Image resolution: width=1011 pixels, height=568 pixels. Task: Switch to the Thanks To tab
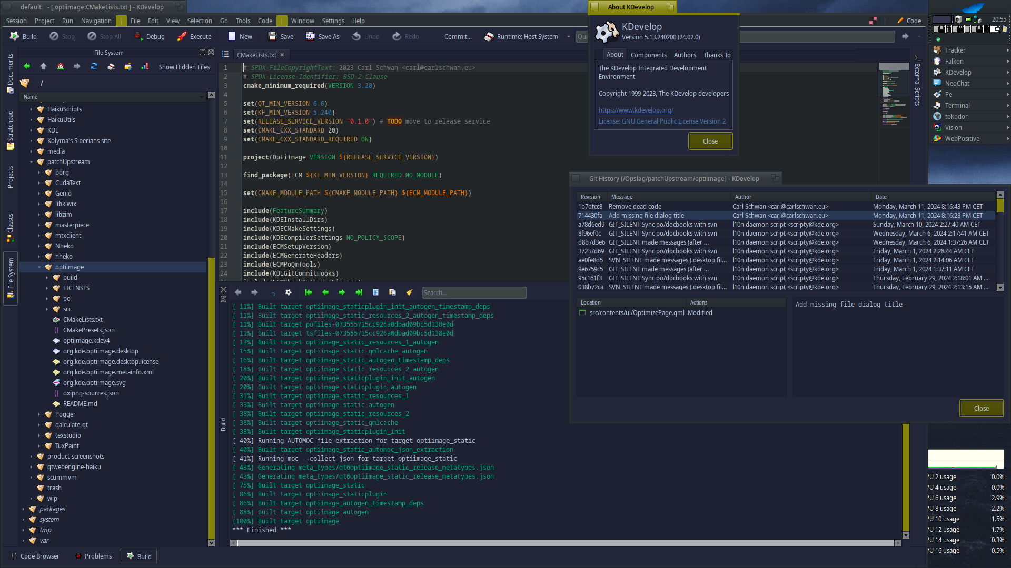pyautogui.click(x=717, y=55)
